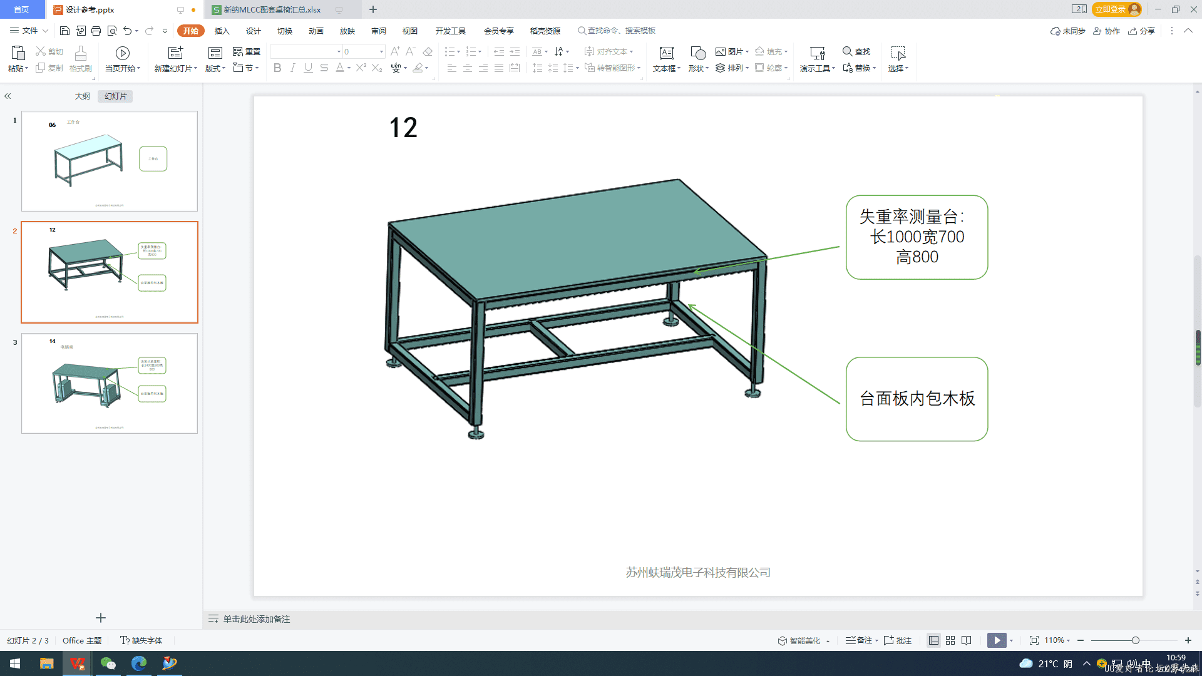The image size is (1202, 676).
Task: Click the Find (查找) magnifier
Action: coord(847,51)
